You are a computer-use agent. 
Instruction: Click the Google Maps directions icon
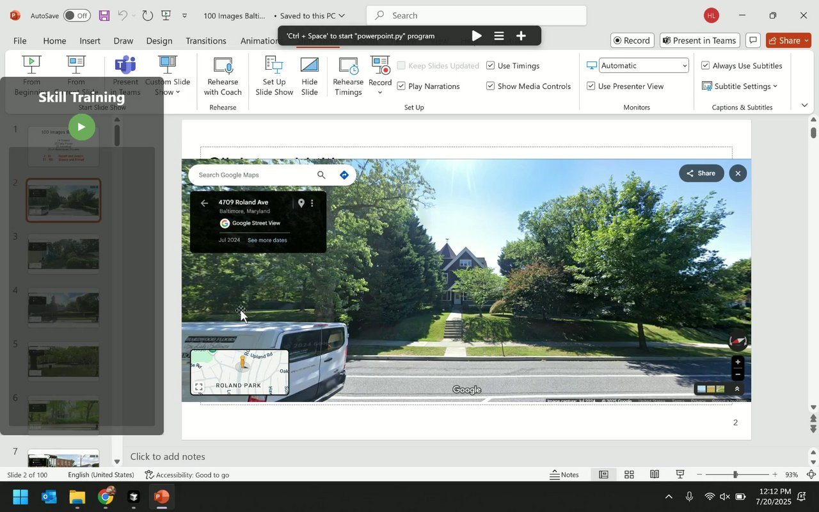pyautogui.click(x=344, y=175)
